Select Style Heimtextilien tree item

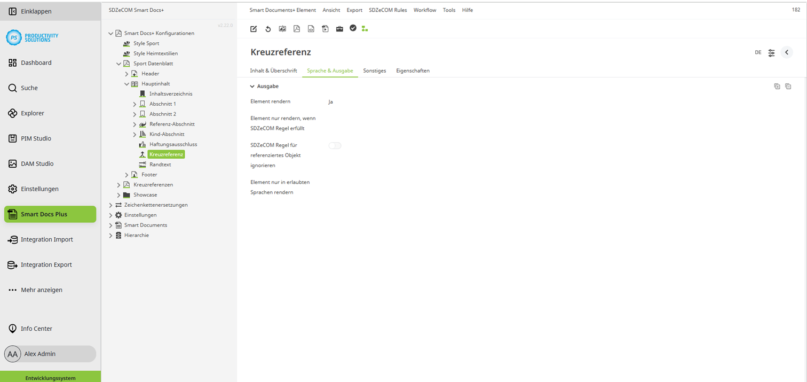(155, 53)
